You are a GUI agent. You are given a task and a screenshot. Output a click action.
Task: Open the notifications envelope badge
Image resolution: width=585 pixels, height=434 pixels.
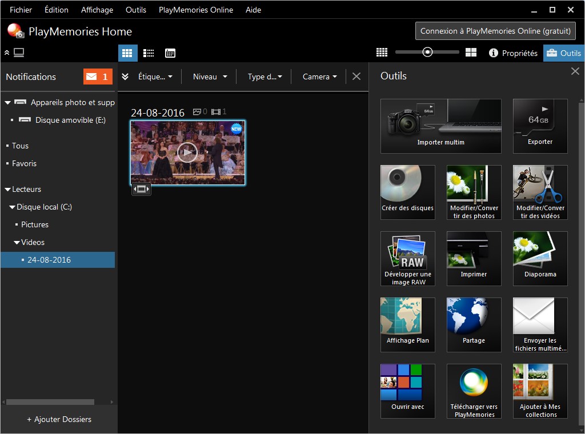[x=98, y=77]
